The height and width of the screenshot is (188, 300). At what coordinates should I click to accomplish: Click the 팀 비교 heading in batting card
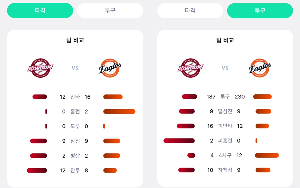(75, 40)
